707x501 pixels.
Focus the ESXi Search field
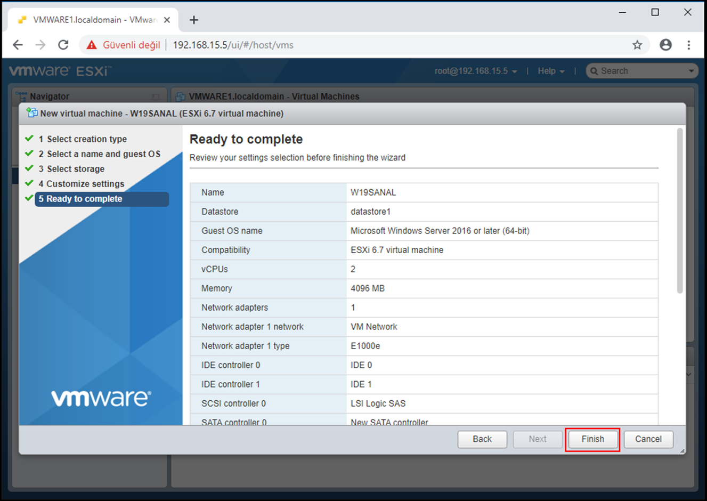[642, 71]
